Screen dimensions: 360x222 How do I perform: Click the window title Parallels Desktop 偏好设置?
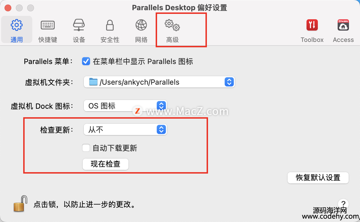coord(179,8)
